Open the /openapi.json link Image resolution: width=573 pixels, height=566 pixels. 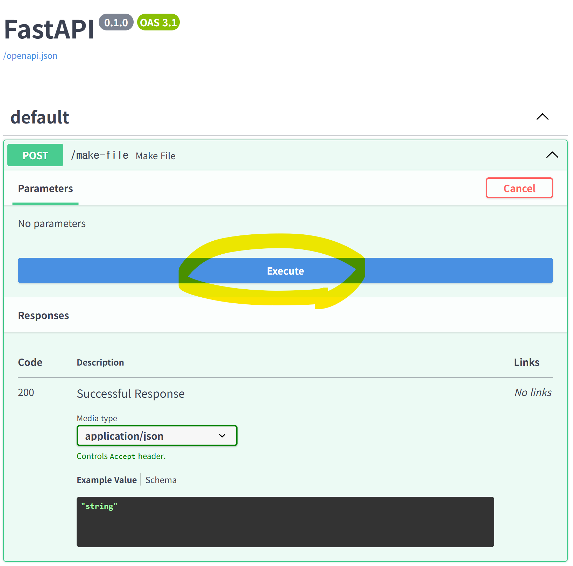30,56
